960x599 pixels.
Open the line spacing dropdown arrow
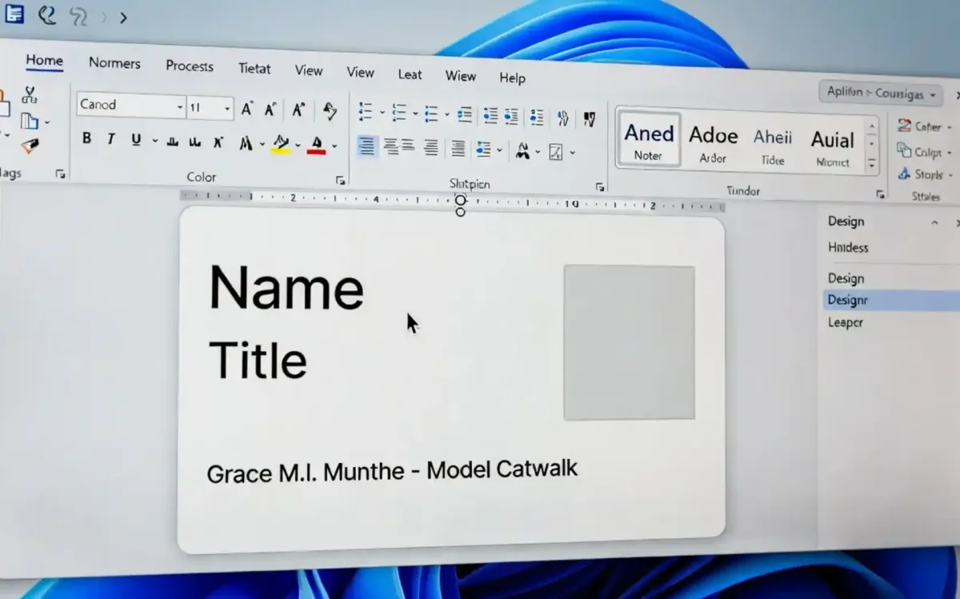(500, 150)
